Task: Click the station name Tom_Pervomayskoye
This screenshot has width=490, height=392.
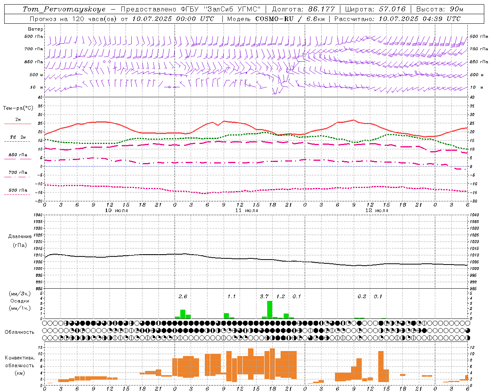Action: [64, 9]
